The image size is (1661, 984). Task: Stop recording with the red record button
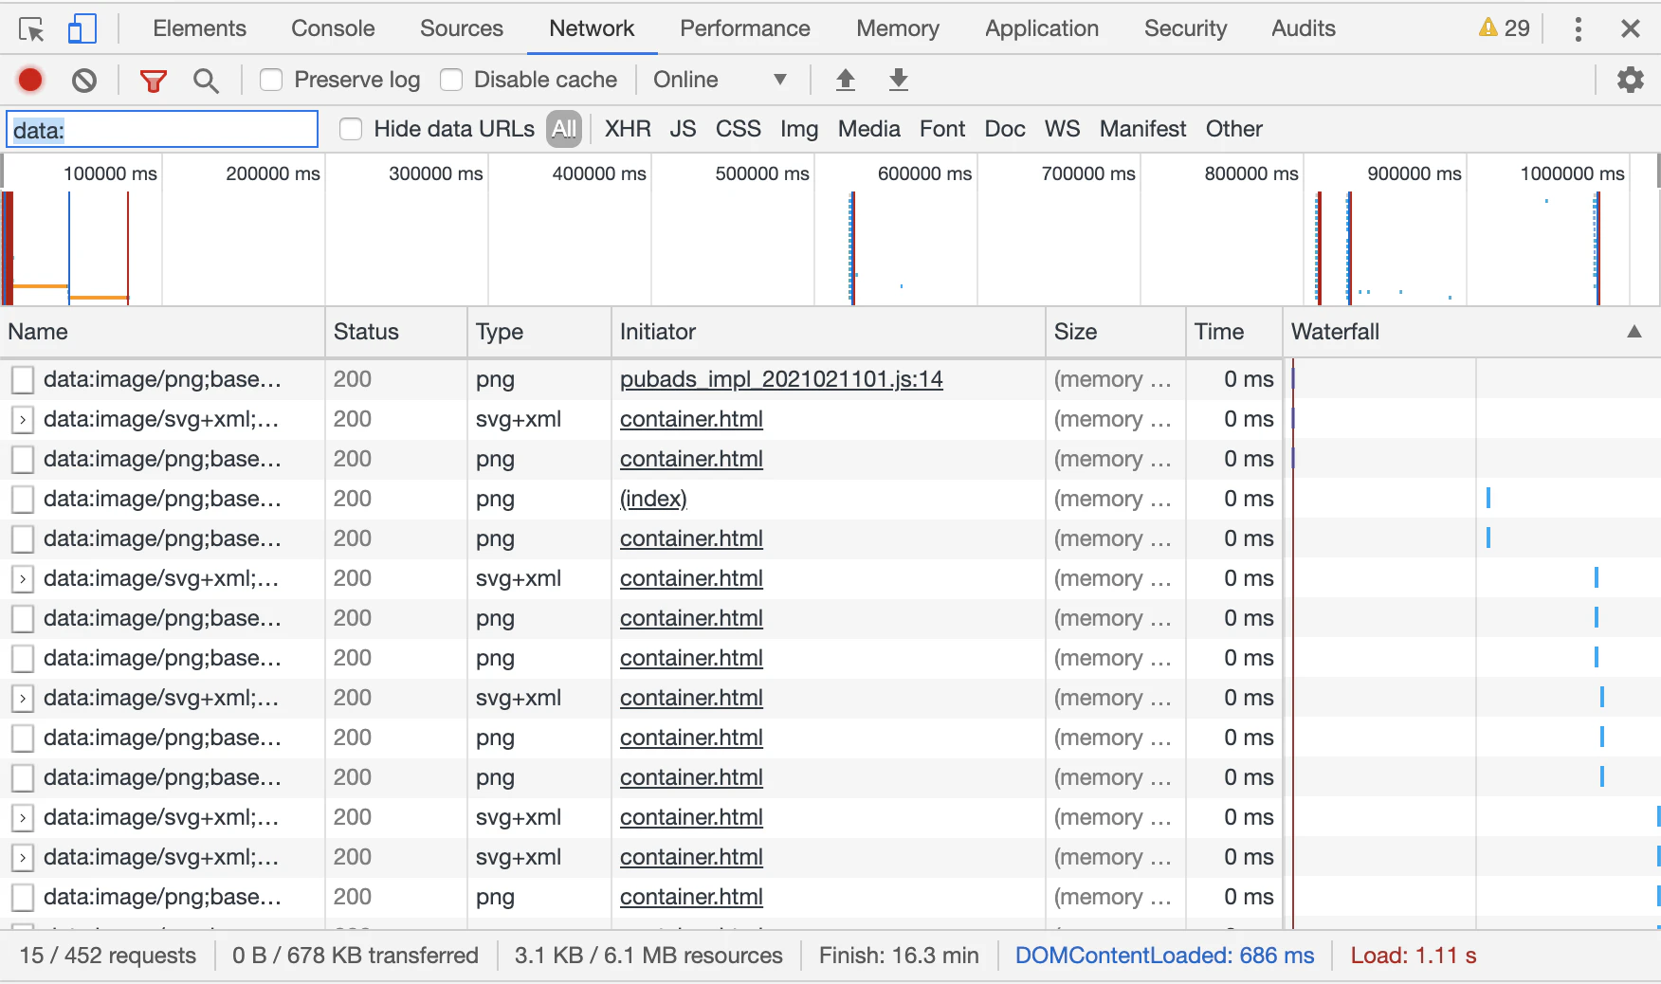coord(30,80)
